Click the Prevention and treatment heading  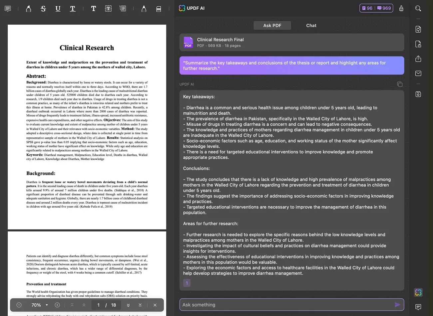coord(46,284)
